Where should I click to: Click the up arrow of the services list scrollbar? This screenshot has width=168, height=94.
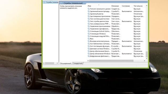(147, 6)
